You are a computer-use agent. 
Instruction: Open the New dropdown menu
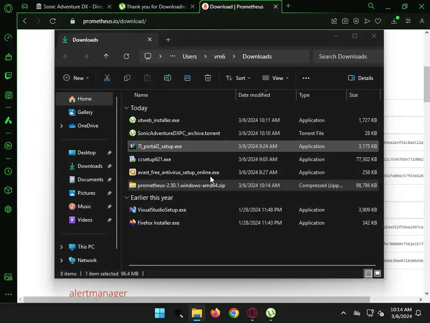click(x=76, y=78)
